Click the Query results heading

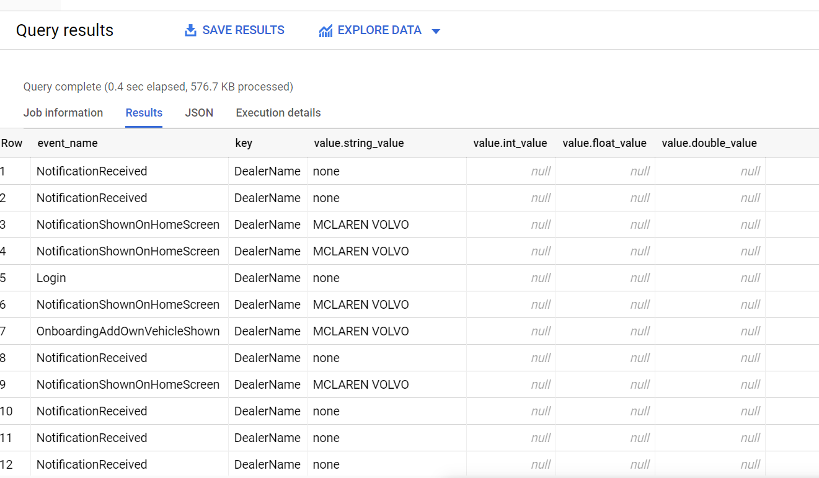[64, 30]
